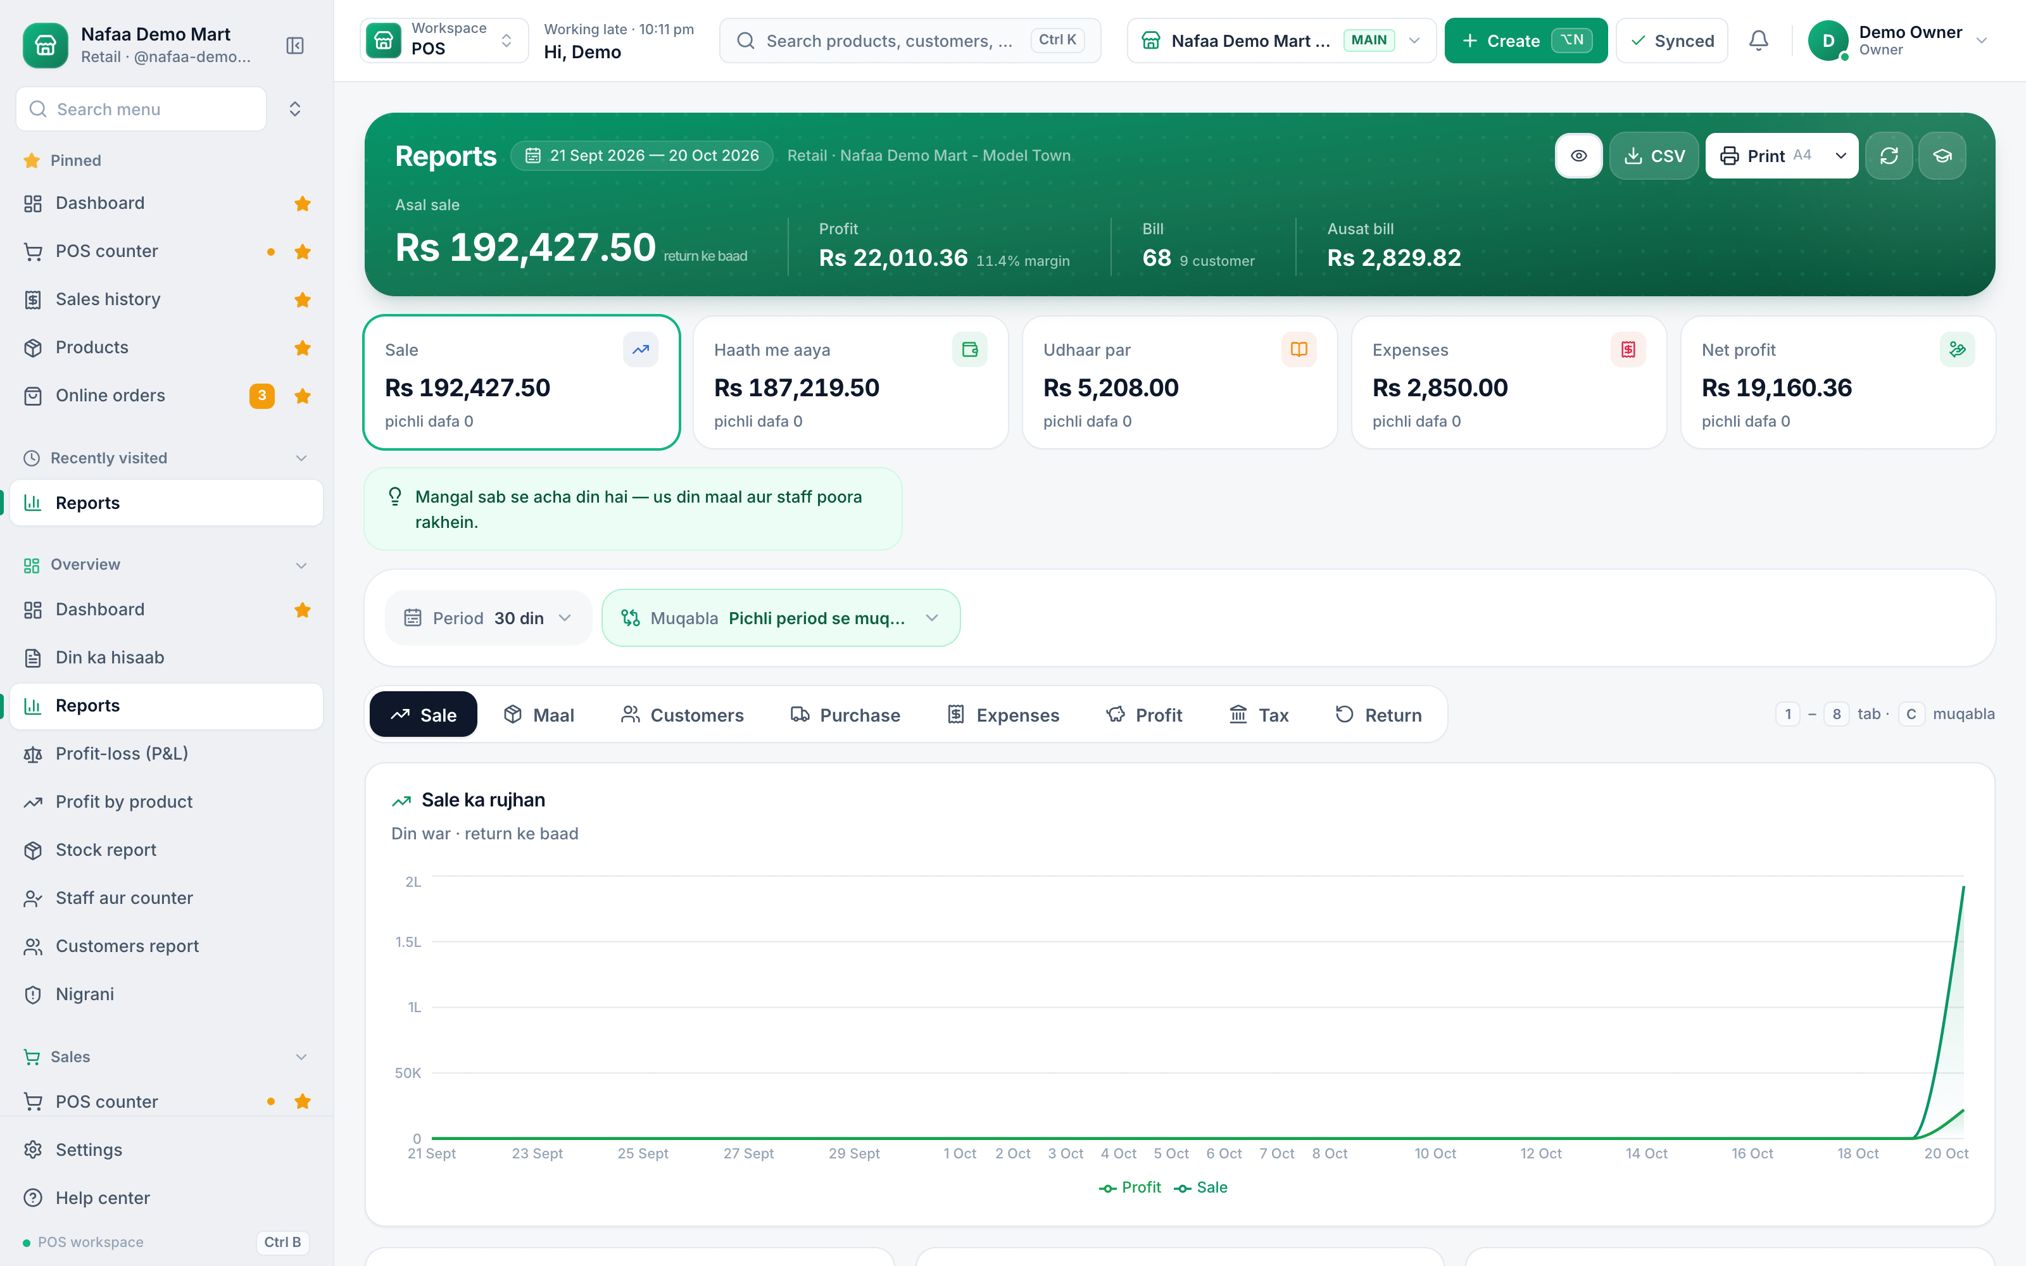This screenshot has width=2026, height=1266.
Task: Collapse the sidebar panel icon
Action: click(294, 45)
